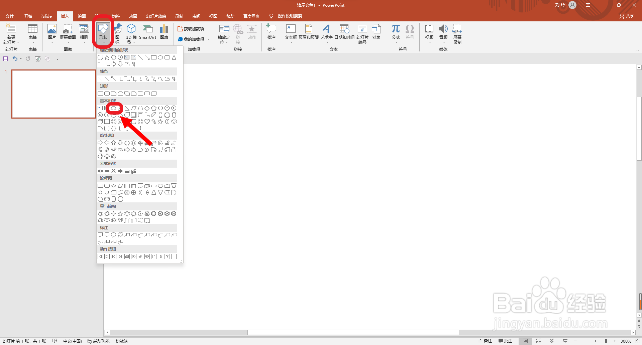The width and height of the screenshot is (642, 345).
Task: Pick the not-equal equation shape
Action: click(x=134, y=171)
